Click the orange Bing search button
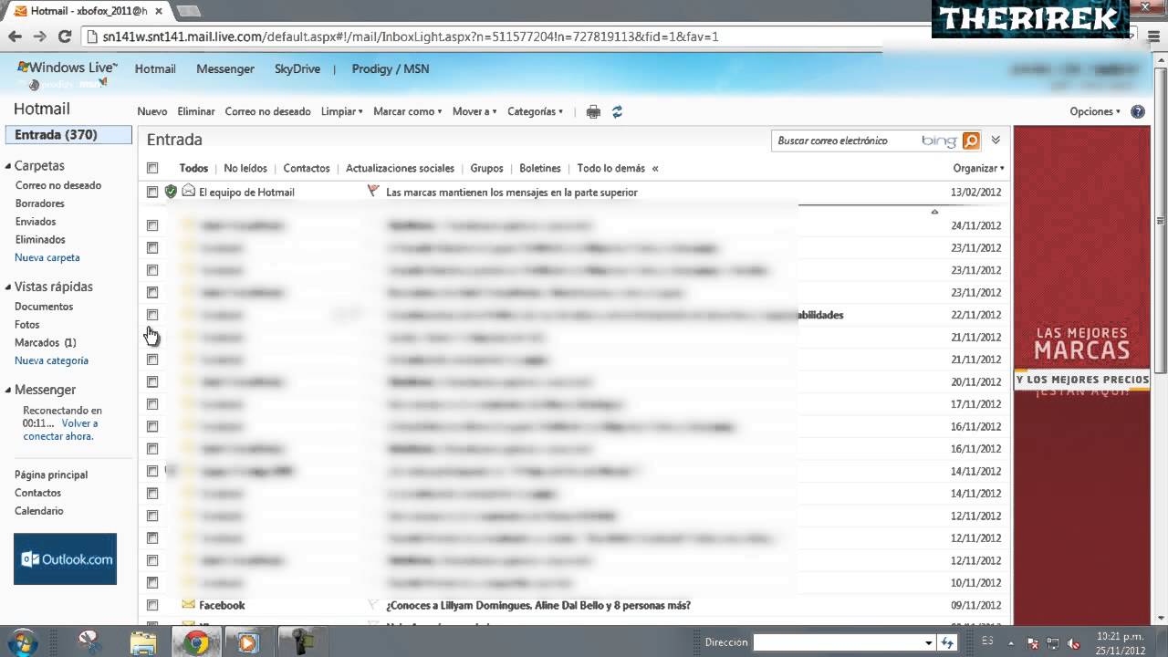Viewport: 1168px width, 657px height. point(971,141)
